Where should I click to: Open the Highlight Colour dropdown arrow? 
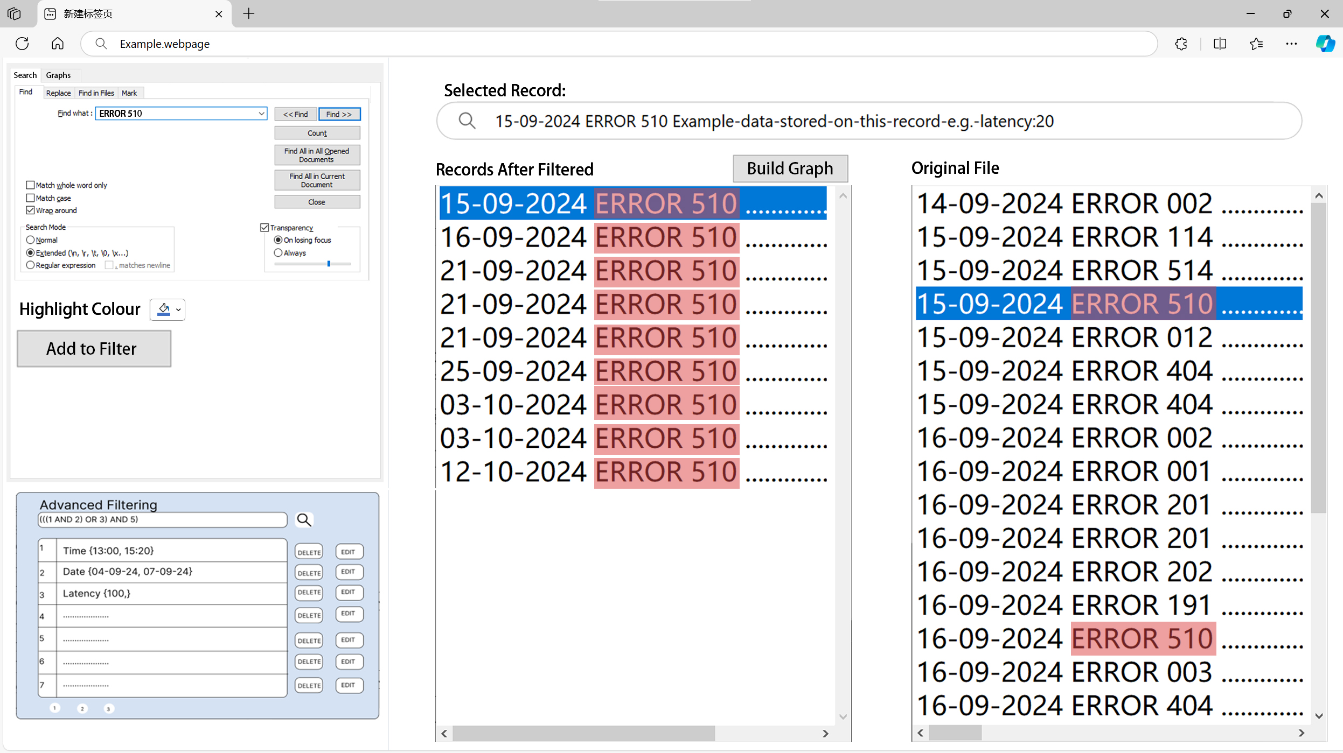(x=178, y=310)
